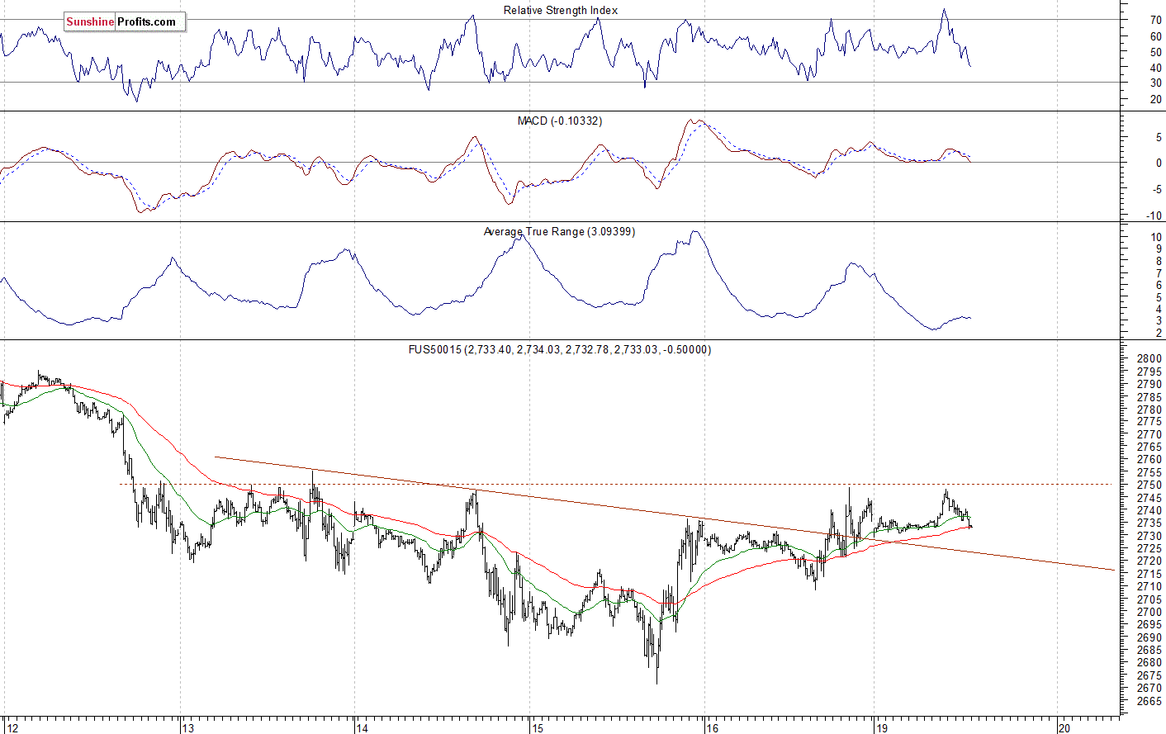Select the date label 20 on the time axis
Viewport: 1166px width, 734px height.
click(1064, 728)
